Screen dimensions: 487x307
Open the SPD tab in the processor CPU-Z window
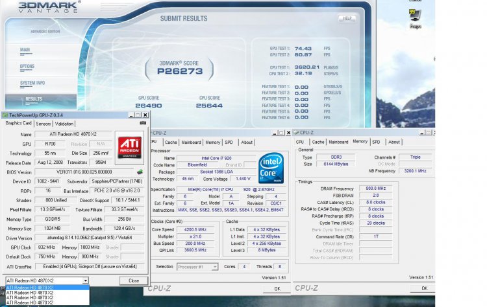(x=229, y=142)
